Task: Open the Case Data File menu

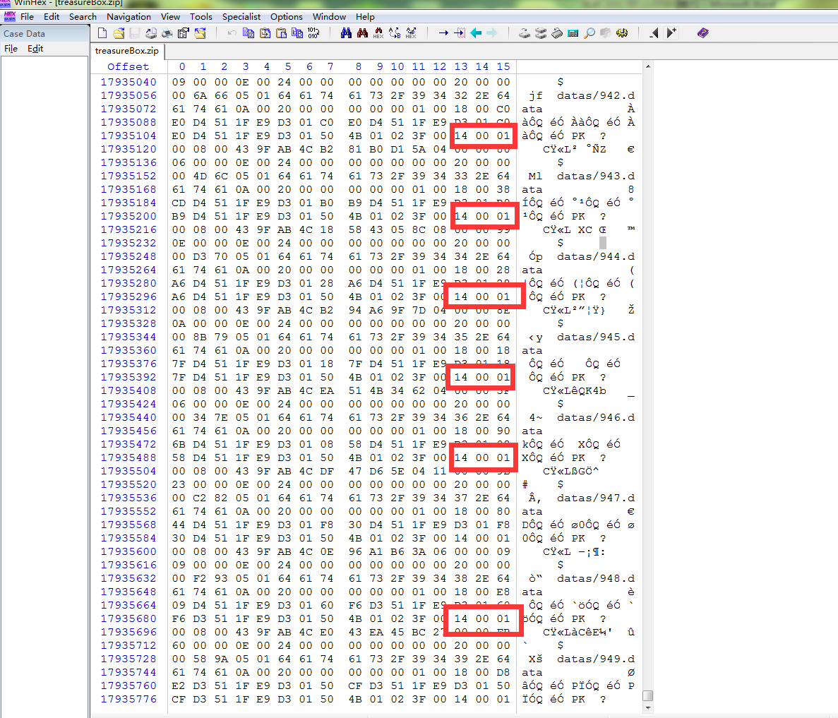Action: click(11, 49)
